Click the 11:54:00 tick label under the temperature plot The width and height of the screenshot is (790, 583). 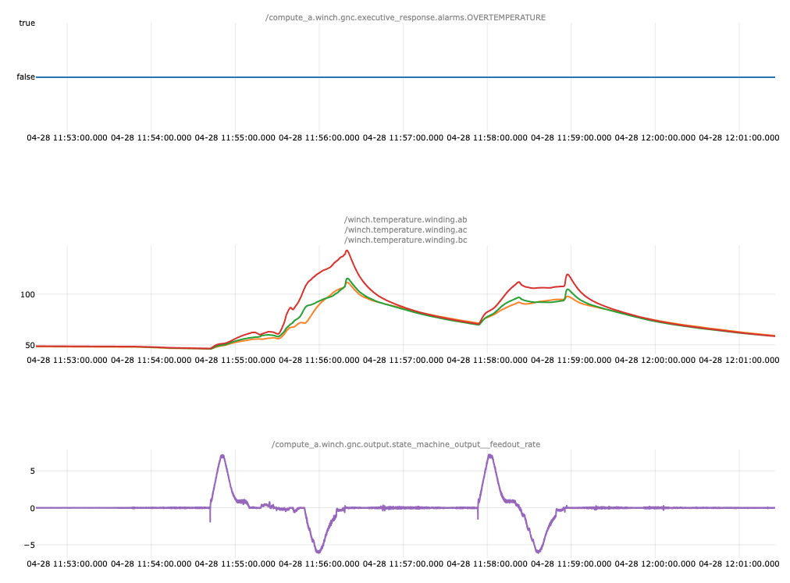[x=151, y=361]
